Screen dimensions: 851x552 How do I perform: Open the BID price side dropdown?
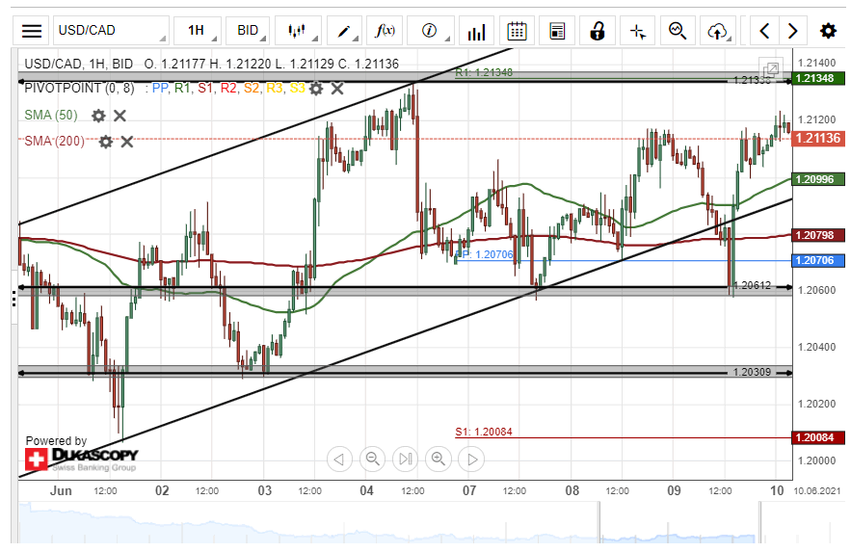point(248,31)
